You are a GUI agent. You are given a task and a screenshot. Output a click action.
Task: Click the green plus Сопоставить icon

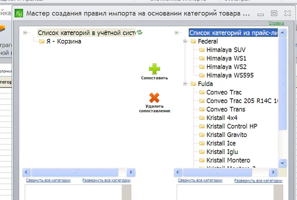pos(154,69)
